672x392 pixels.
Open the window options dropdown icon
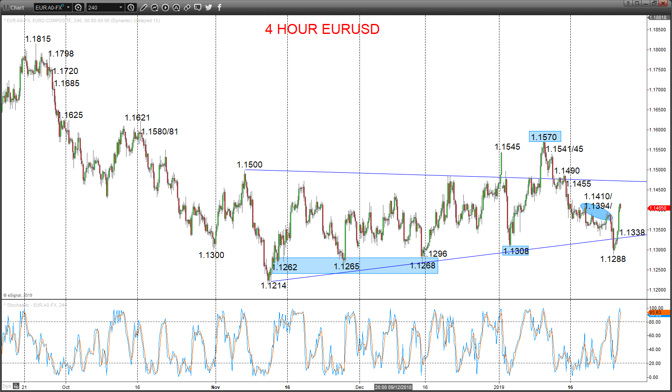click(637, 3)
